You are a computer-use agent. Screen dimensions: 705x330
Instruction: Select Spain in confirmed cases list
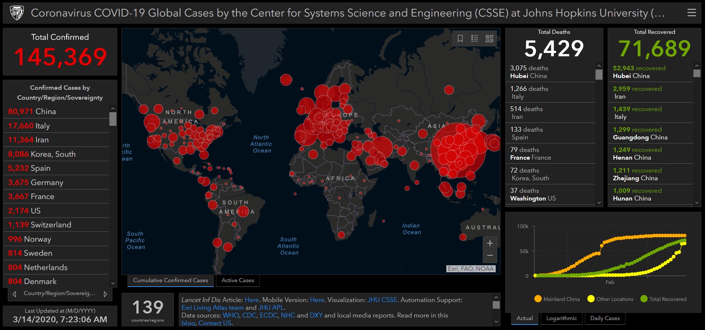tap(56, 168)
